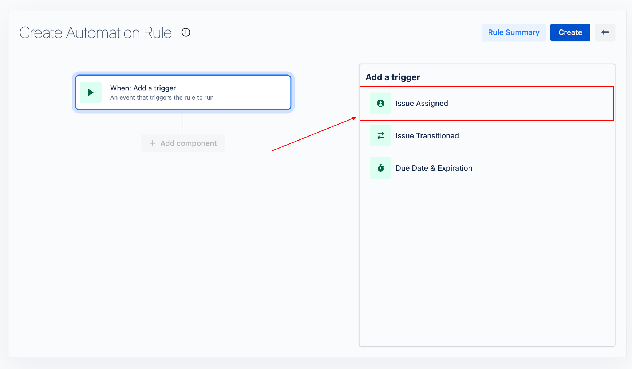
Task: Click the connector line below the trigger card
Action: (183, 122)
